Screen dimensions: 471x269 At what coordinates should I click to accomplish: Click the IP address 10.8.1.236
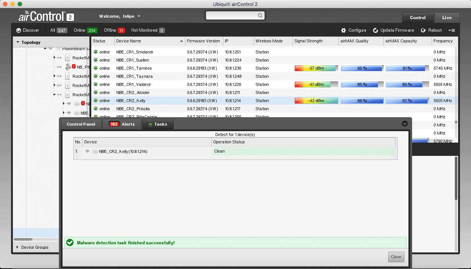233,68
